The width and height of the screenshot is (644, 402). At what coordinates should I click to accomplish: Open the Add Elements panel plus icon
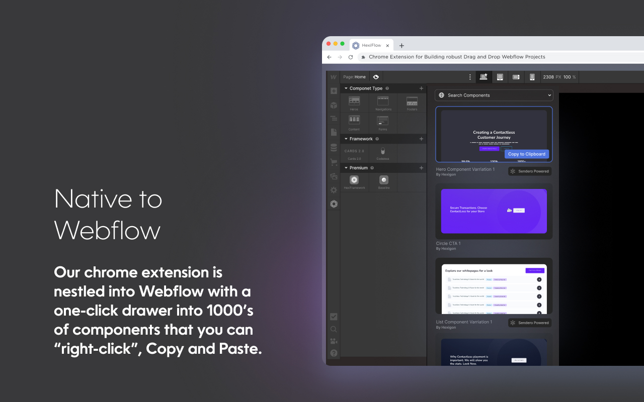[334, 91]
